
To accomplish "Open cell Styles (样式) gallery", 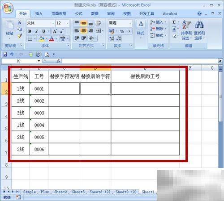I will click(141, 29).
